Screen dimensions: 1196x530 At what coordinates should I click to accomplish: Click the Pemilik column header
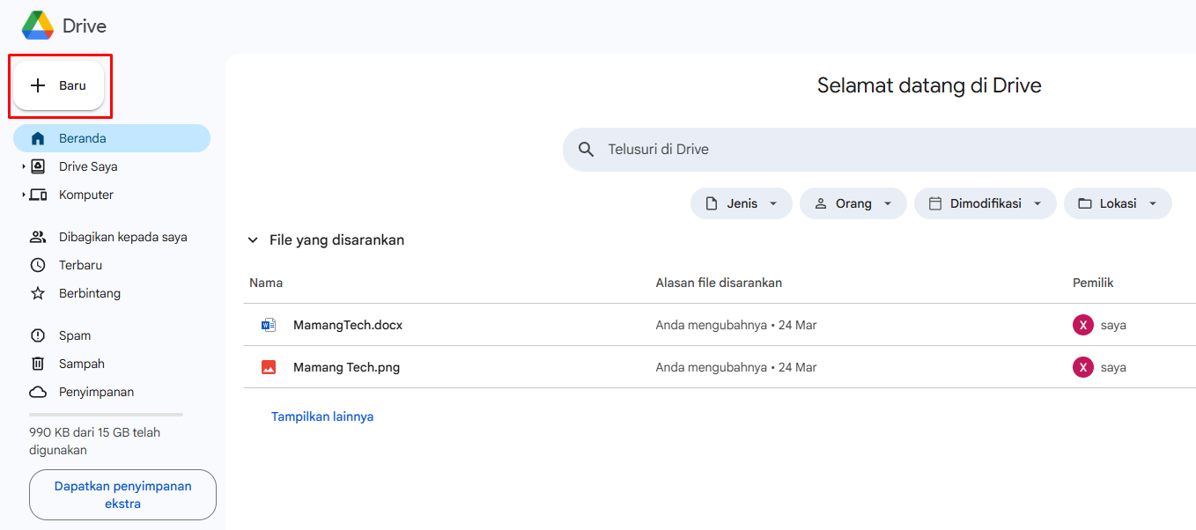point(1093,283)
